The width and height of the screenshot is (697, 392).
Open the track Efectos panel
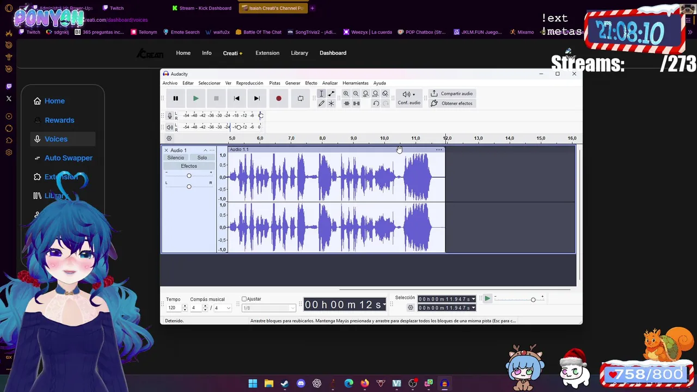189,166
